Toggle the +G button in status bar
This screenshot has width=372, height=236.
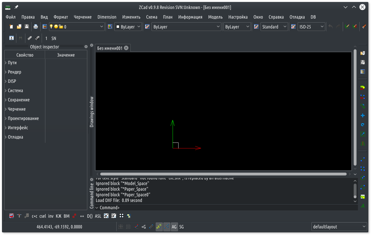coord(144,227)
